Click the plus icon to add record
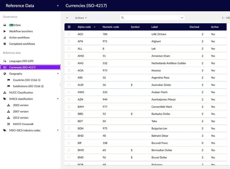 pyautogui.click(x=67, y=18)
